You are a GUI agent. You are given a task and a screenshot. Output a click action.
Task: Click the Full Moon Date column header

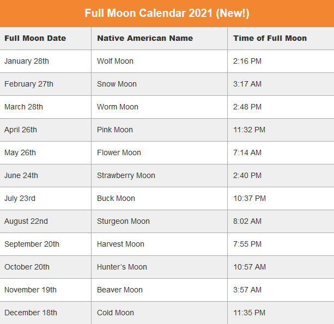click(35, 38)
